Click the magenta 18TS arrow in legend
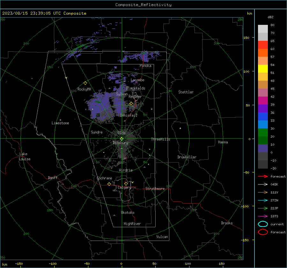This screenshot has width=287, height=268. coord(263,216)
